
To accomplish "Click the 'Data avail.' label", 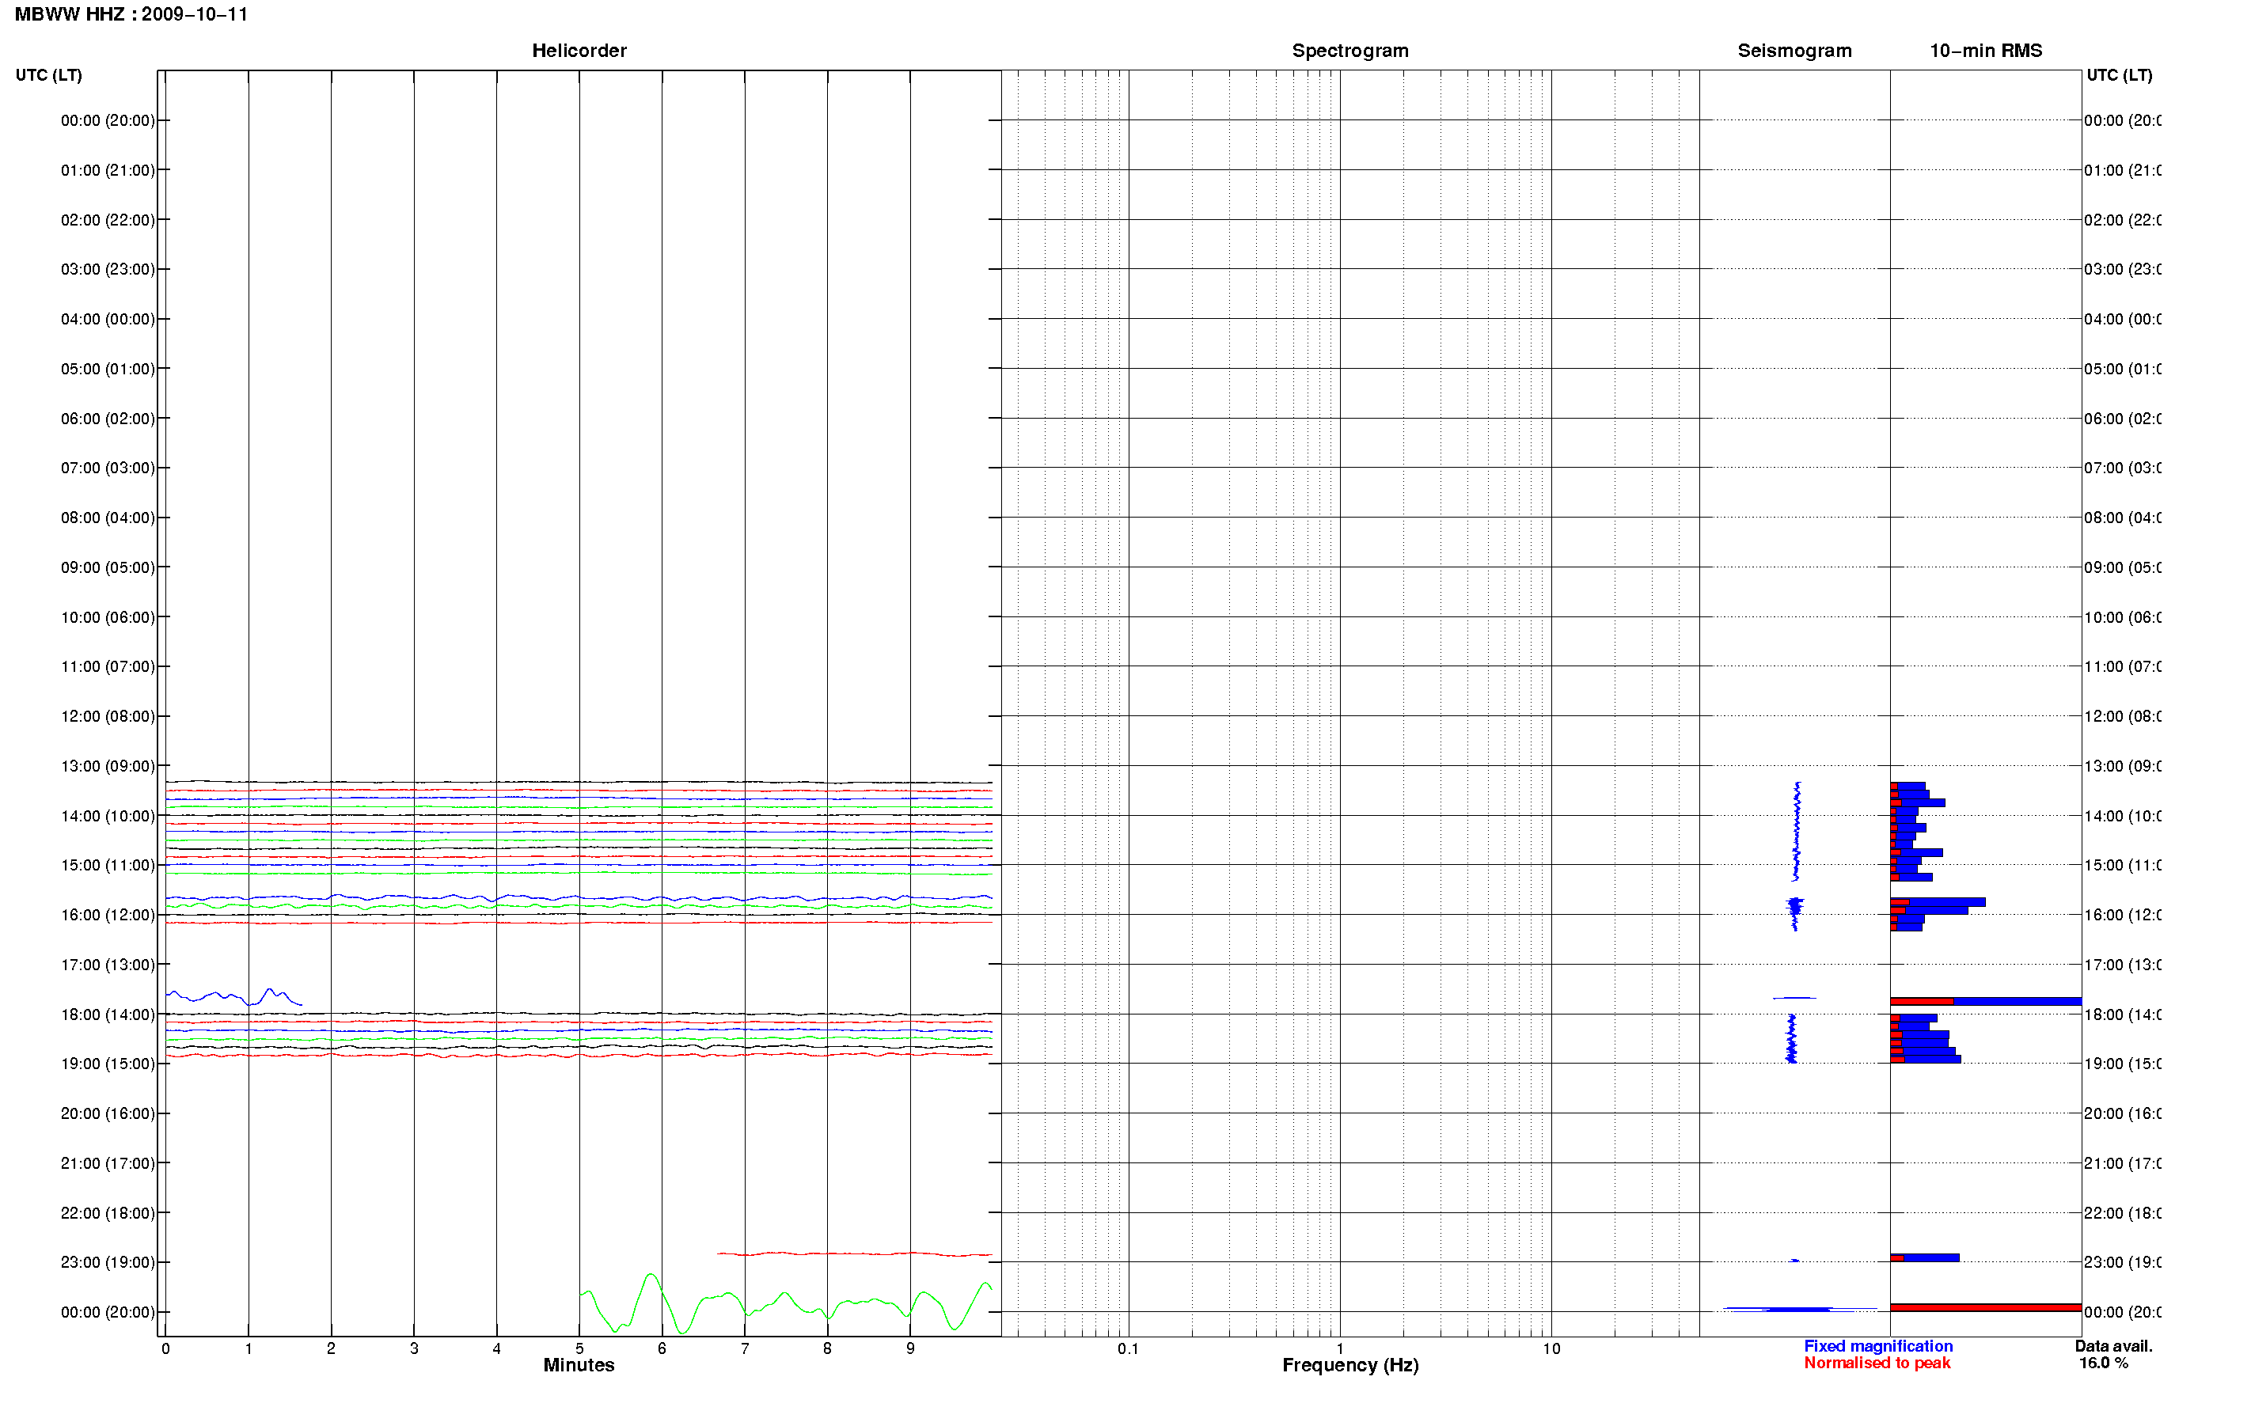I will click(2113, 1345).
